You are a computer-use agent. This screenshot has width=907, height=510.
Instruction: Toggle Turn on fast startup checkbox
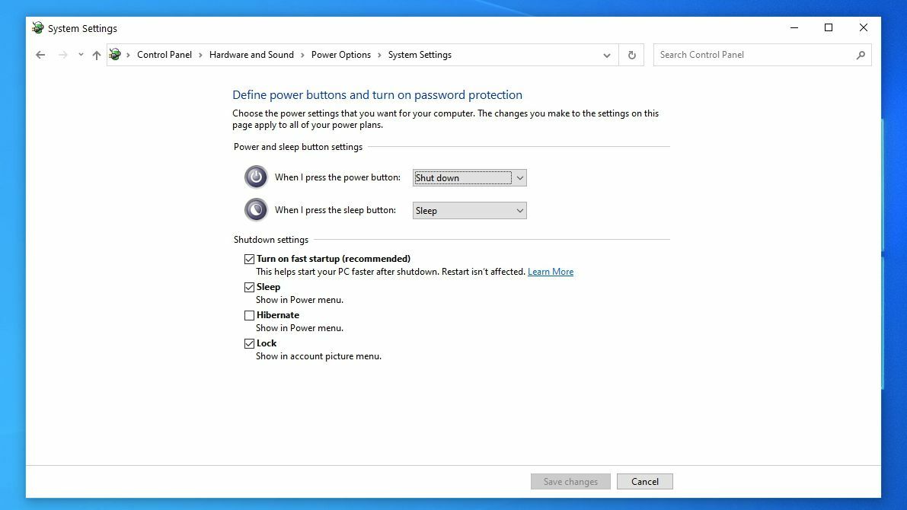tap(249, 259)
